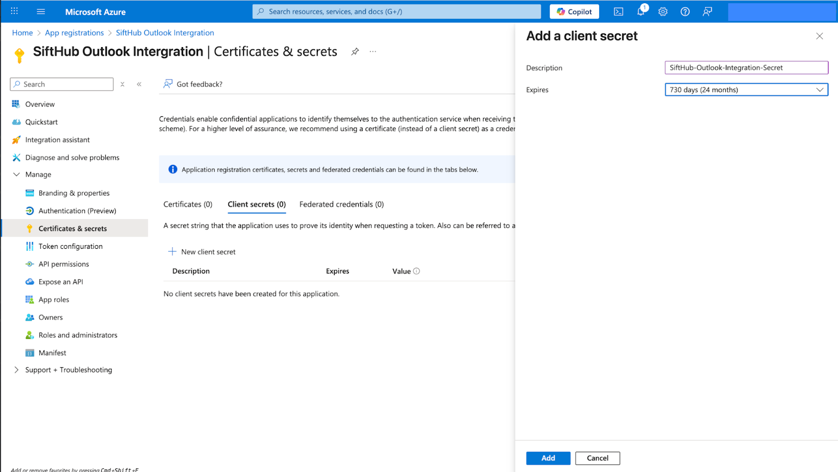Viewport: 838px width, 472px height.
Task: Switch to the Certificates (0) tab
Action: (188, 204)
